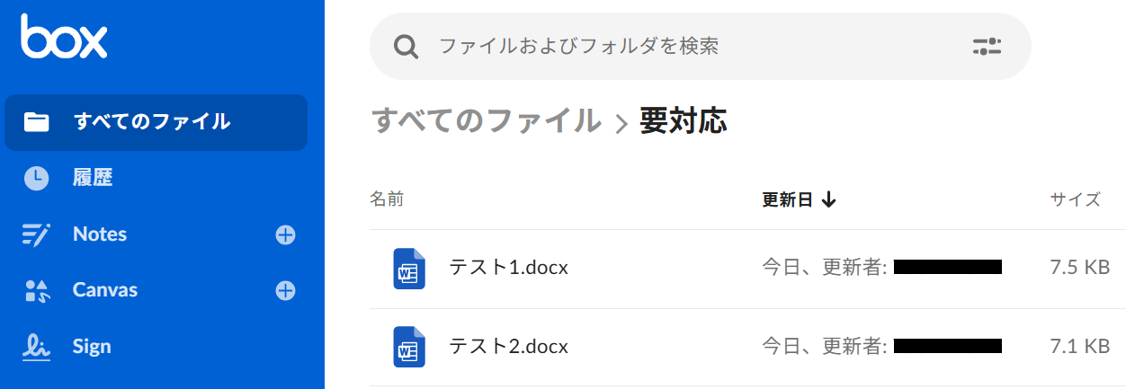Sort files by 名前 column
Screen dimensions: 1126x389
pyautogui.click(x=387, y=199)
